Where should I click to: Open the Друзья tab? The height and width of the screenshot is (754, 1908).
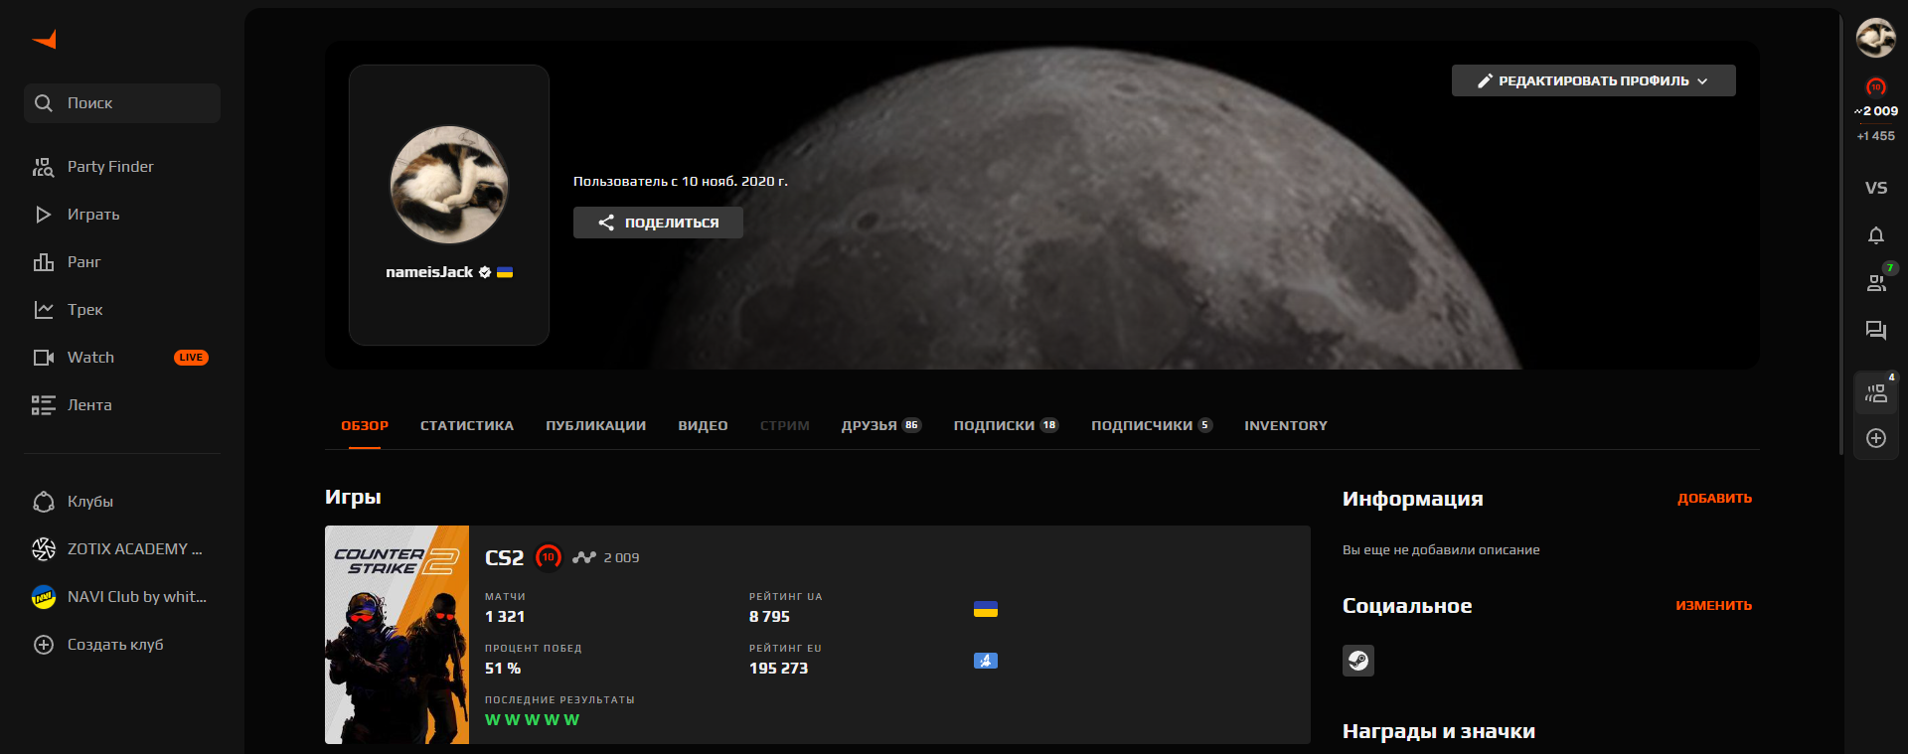(881, 425)
